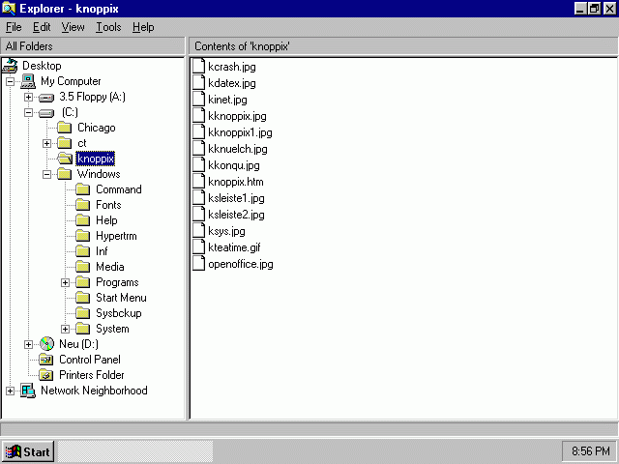The image size is (619, 464).
Task: Select the file kknoppix1.jpg
Action: pyautogui.click(x=240, y=132)
